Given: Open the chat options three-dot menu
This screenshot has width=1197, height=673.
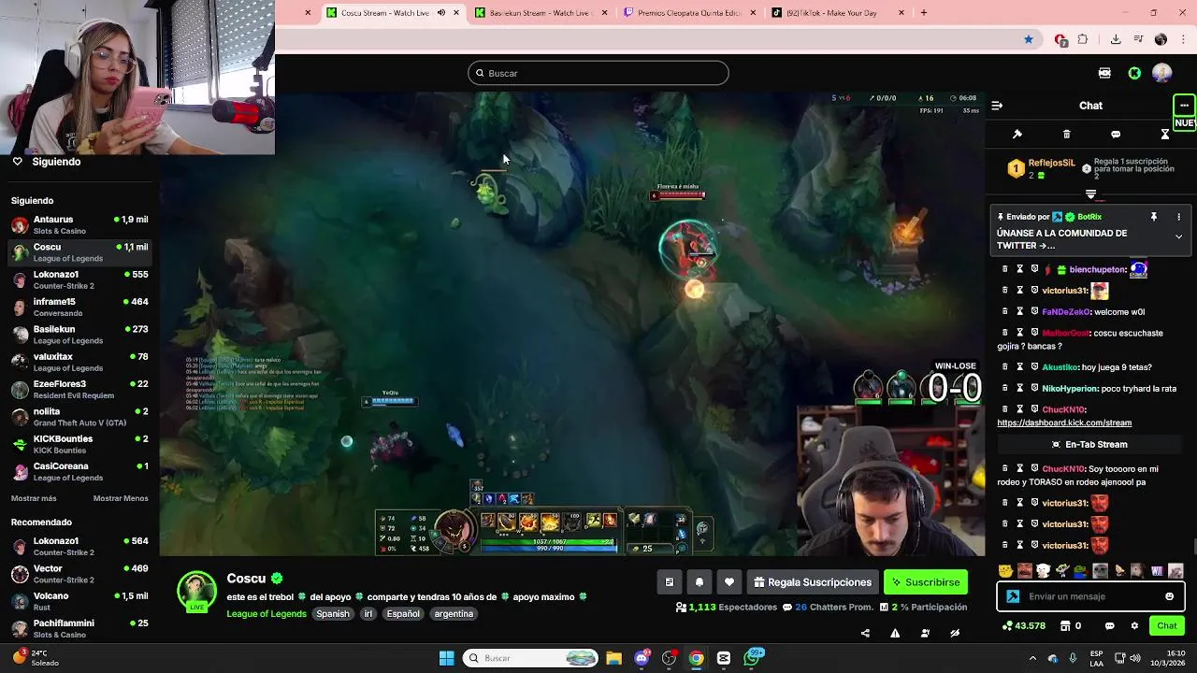Looking at the screenshot, I should click(x=1184, y=105).
